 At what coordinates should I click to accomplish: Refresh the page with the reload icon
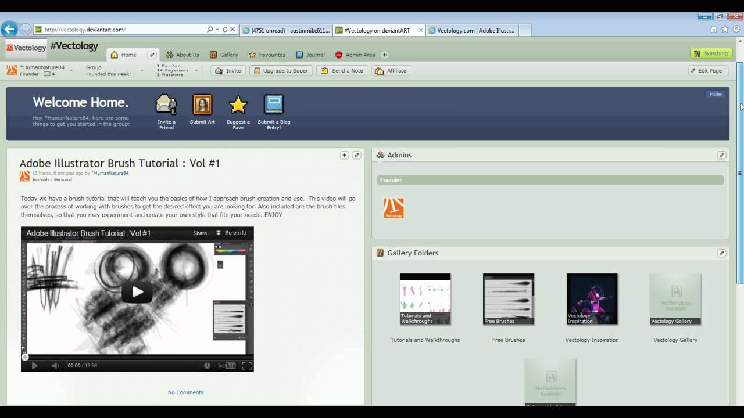224,29
